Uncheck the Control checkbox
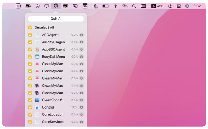The height and width of the screenshot is (129, 208). [x=30, y=107]
